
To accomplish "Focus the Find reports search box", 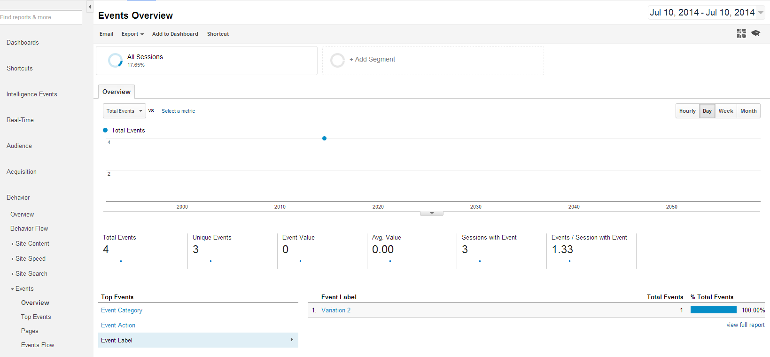I will click(41, 17).
